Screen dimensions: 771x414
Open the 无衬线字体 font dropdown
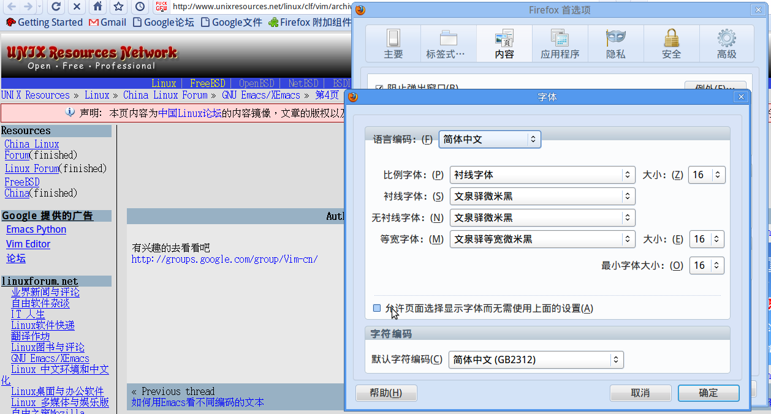pyautogui.click(x=542, y=217)
